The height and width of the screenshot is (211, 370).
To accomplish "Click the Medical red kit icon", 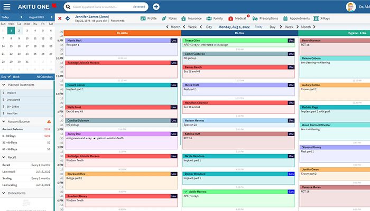I will click(x=231, y=18).
